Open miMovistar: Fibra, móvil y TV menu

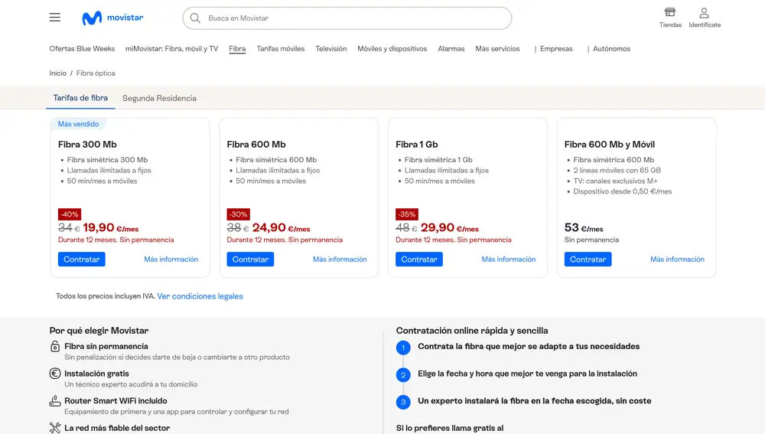click(x=171, y=49)
